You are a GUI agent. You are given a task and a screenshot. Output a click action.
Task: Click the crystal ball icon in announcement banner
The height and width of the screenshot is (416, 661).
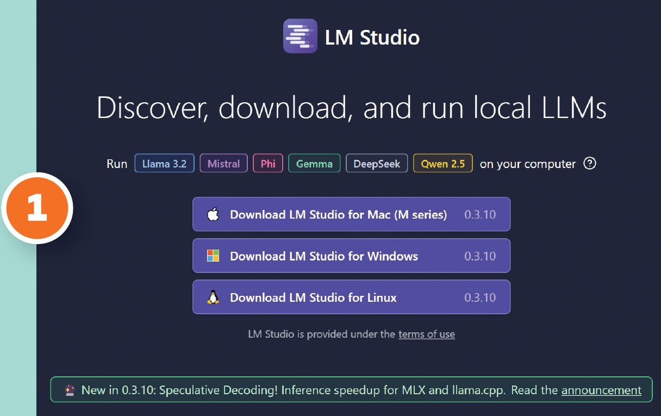[70, 390]
